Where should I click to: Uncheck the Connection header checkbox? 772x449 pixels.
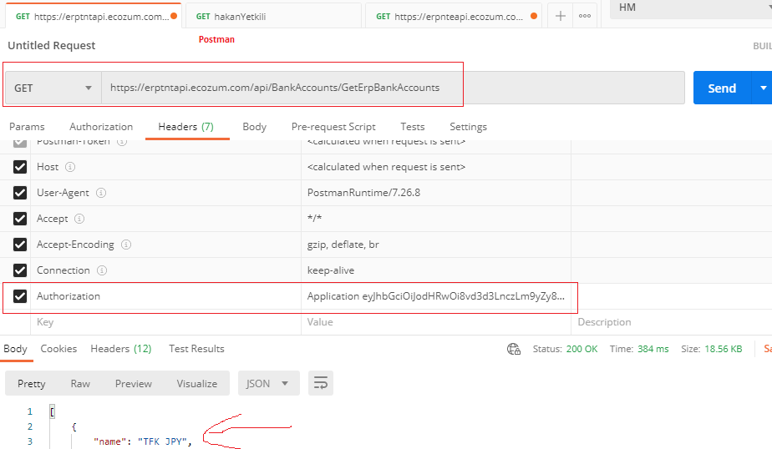(x=20, y=270)
